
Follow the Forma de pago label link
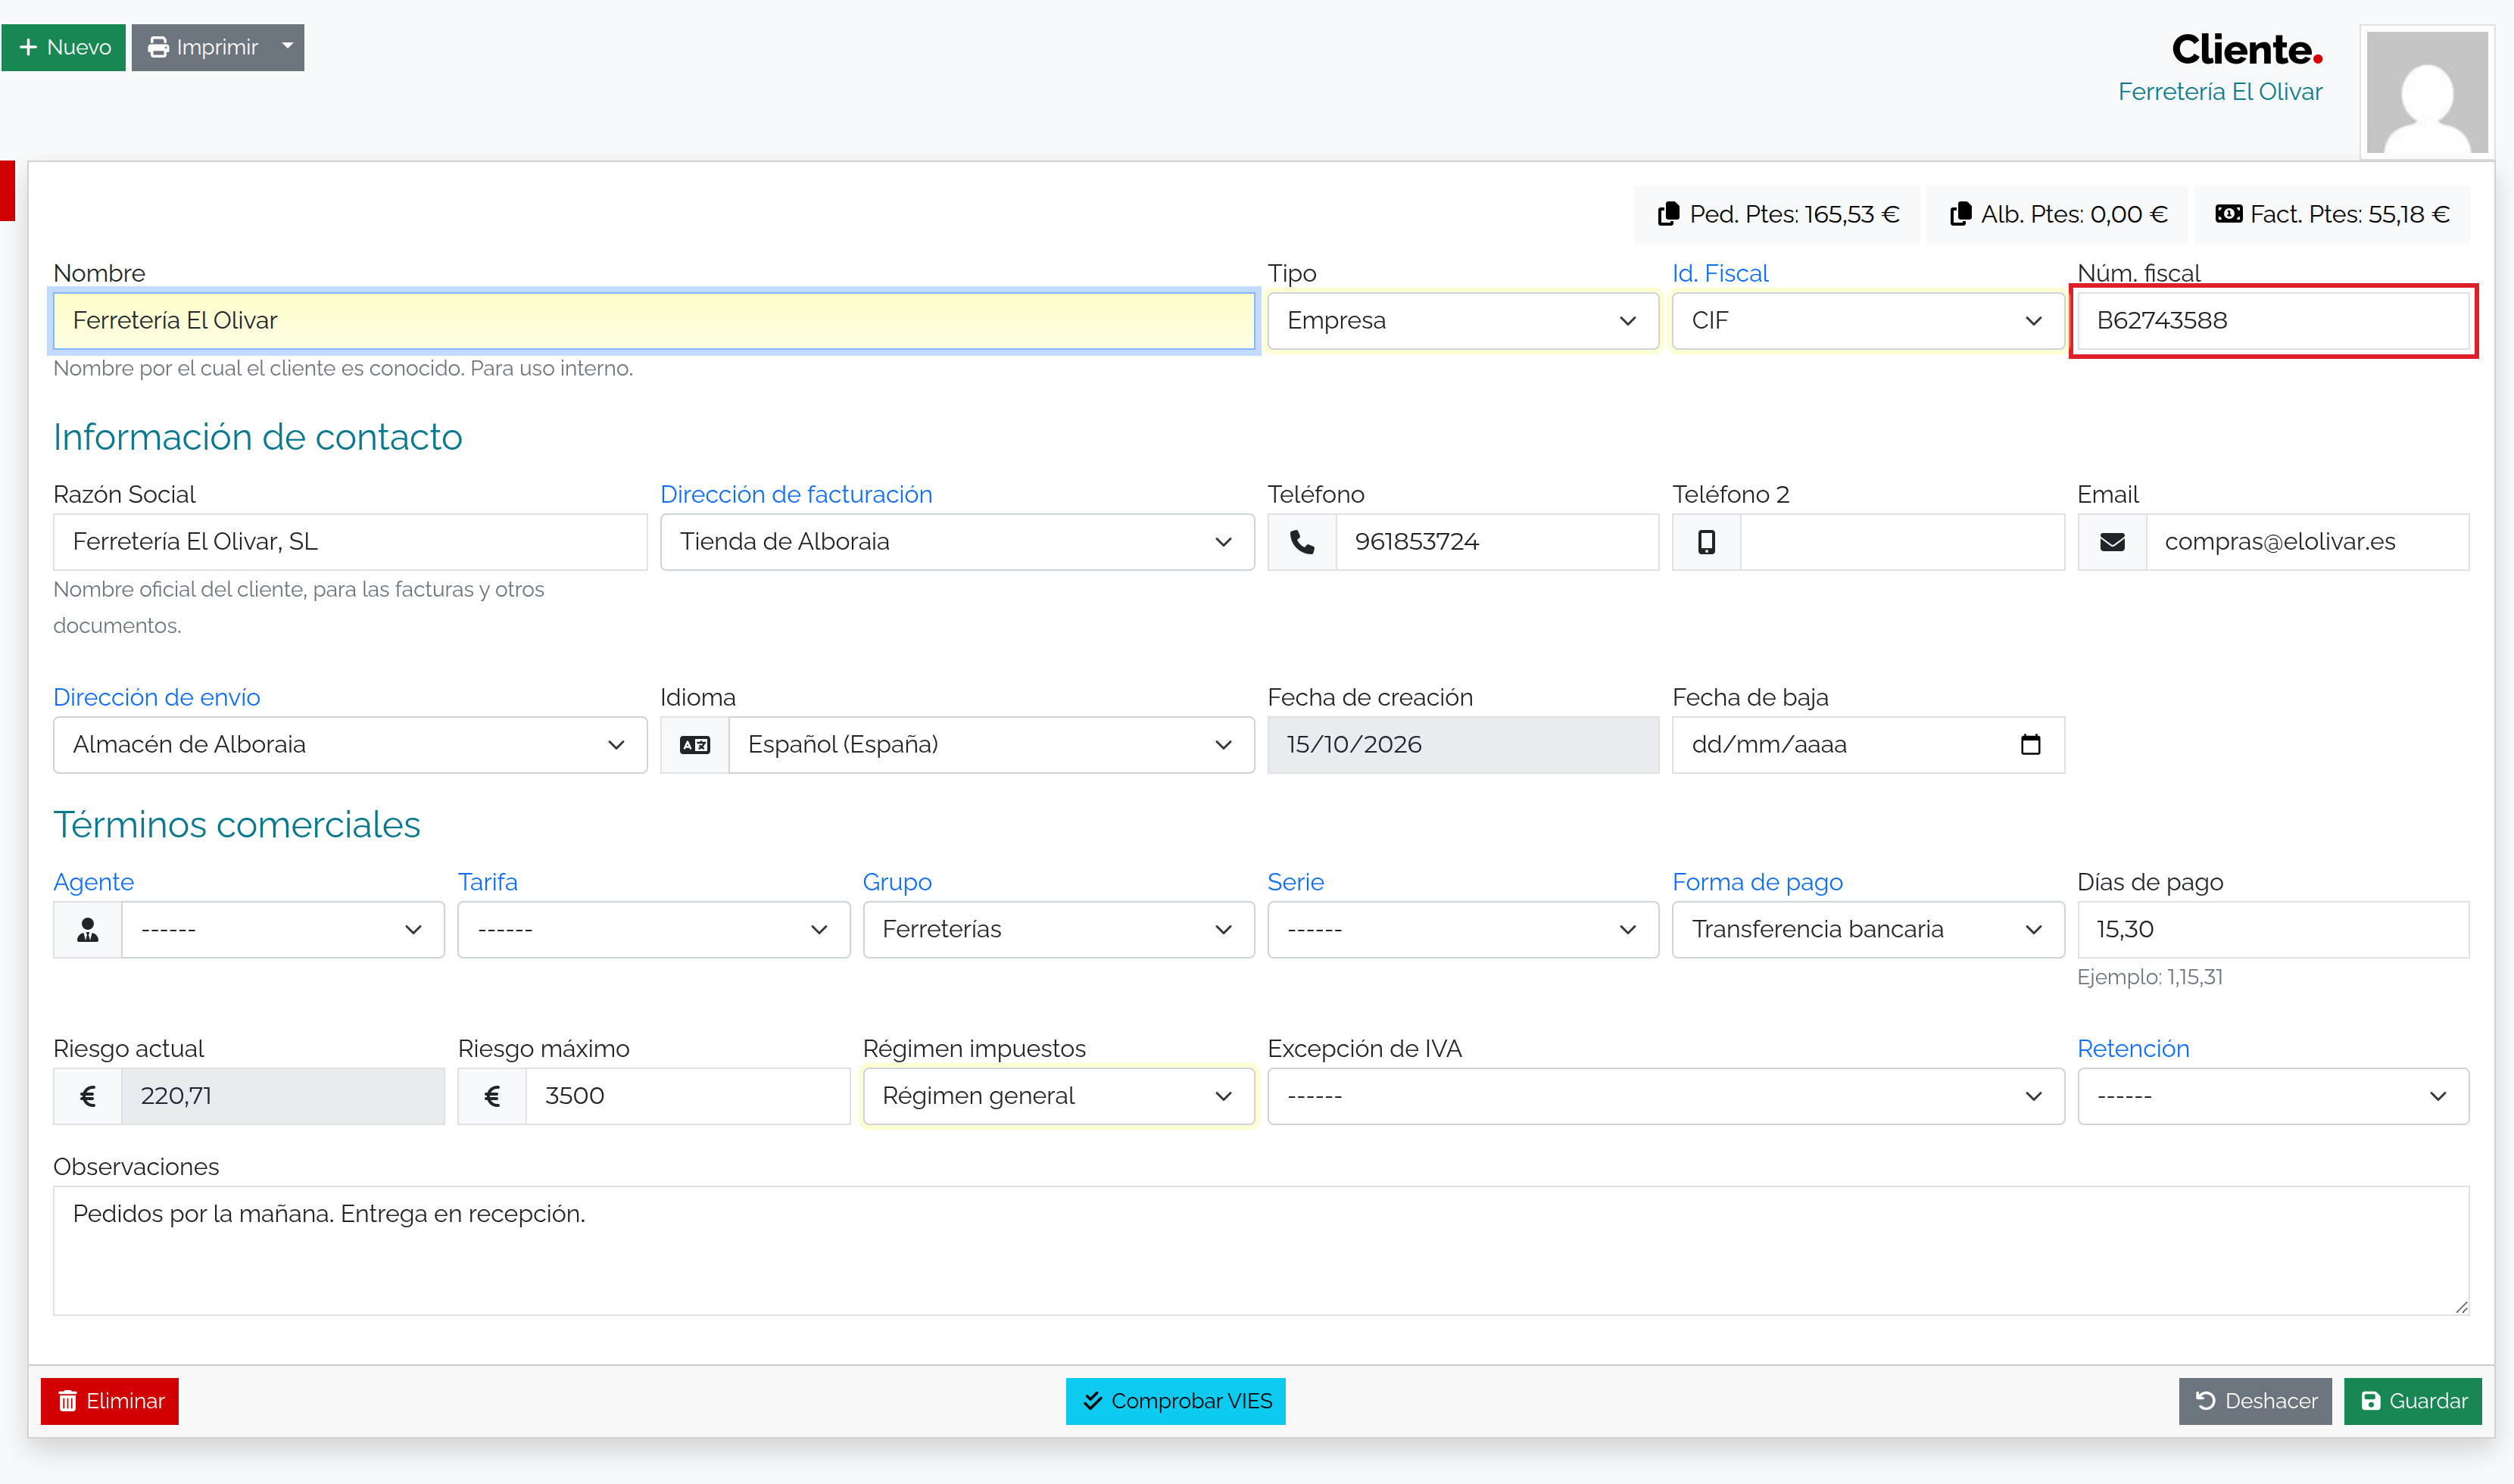point(1757,882)
